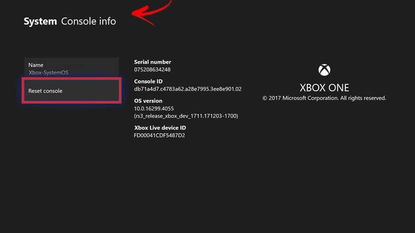Click the Xbox Live device ID label

click(x=160, y=128)
